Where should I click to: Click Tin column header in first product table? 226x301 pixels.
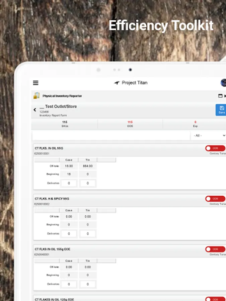[x=88, y=160]
